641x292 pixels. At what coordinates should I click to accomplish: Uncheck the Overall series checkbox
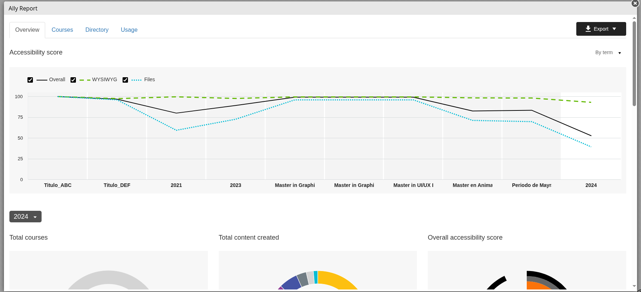coord(30,80)
